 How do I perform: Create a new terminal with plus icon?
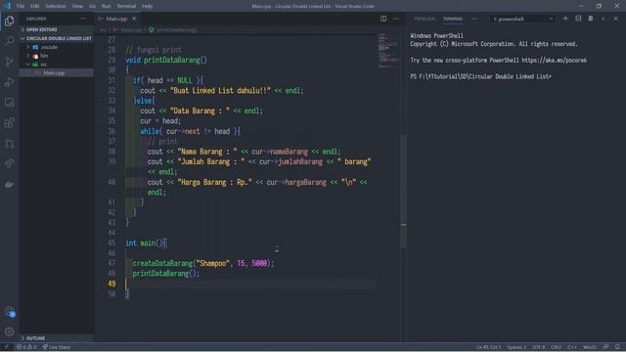565,19
